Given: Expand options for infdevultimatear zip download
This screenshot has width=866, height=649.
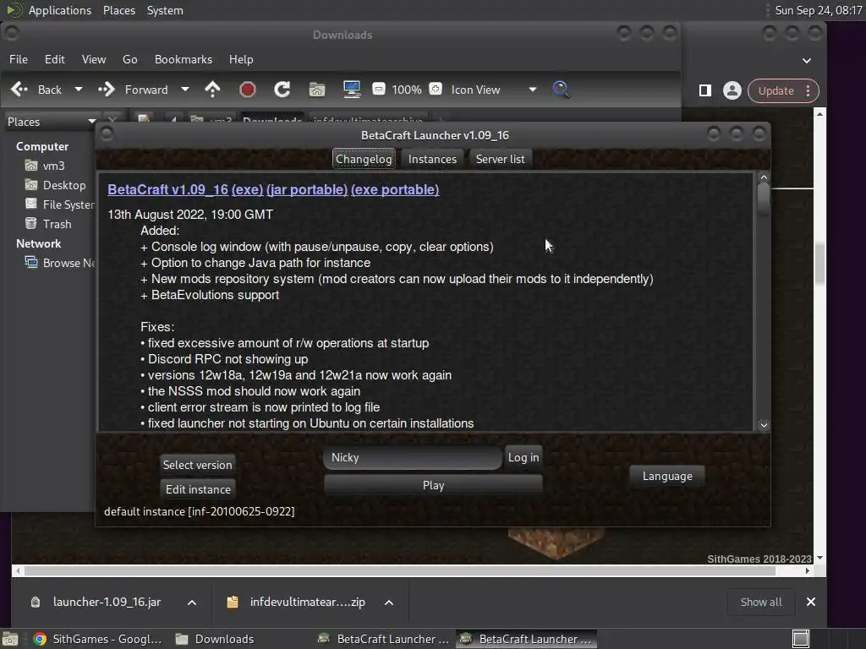Looking at the screenshot, I should [x=389, y=603].
